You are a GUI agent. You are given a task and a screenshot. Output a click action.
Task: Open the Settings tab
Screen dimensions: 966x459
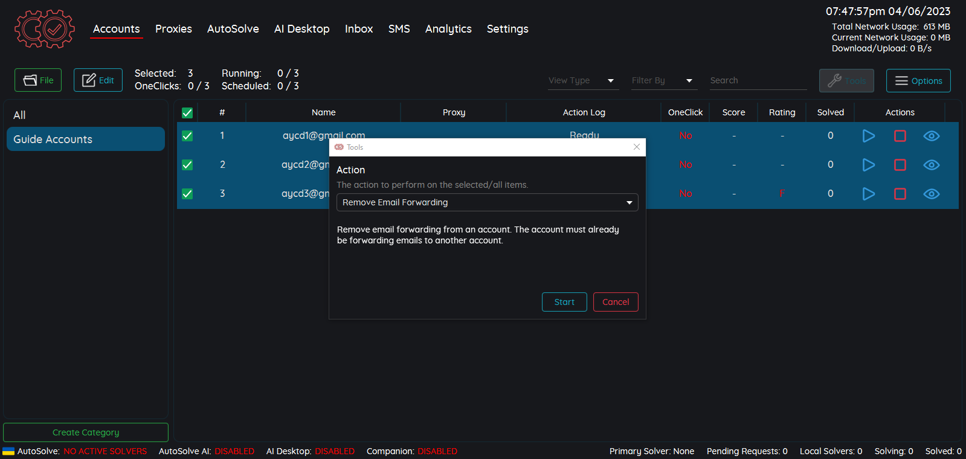(507, 29)
